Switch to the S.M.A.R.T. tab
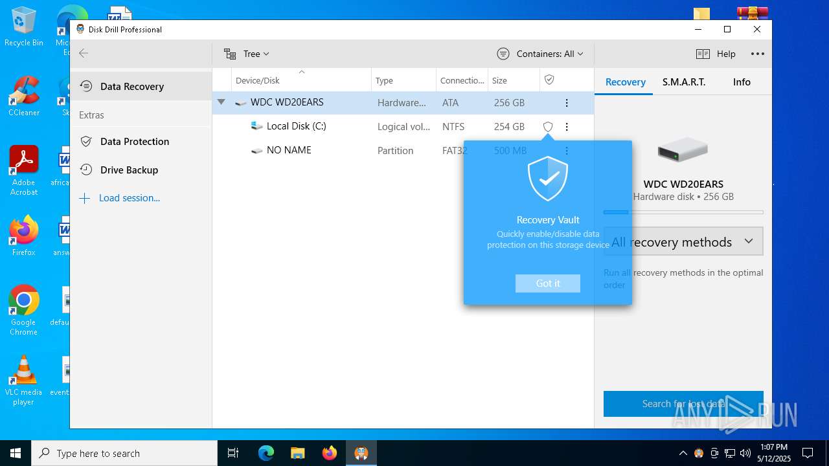Screen dimensions: 829x466 point(684,82)
